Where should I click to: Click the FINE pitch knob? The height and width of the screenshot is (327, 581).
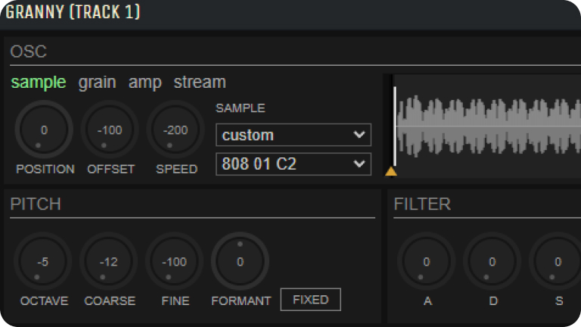click(175, 262)
